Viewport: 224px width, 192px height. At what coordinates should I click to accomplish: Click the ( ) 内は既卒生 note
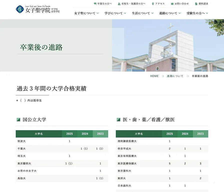click(x=29, y=100)
